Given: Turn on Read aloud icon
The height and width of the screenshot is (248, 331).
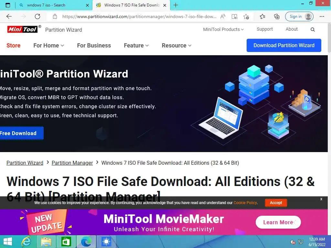Looking at the screenshot, I should tap(223, 16).
